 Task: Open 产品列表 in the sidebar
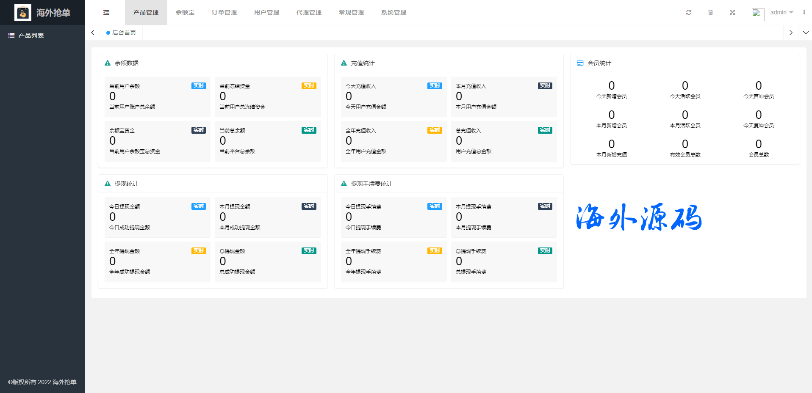[x=31, y=36]
